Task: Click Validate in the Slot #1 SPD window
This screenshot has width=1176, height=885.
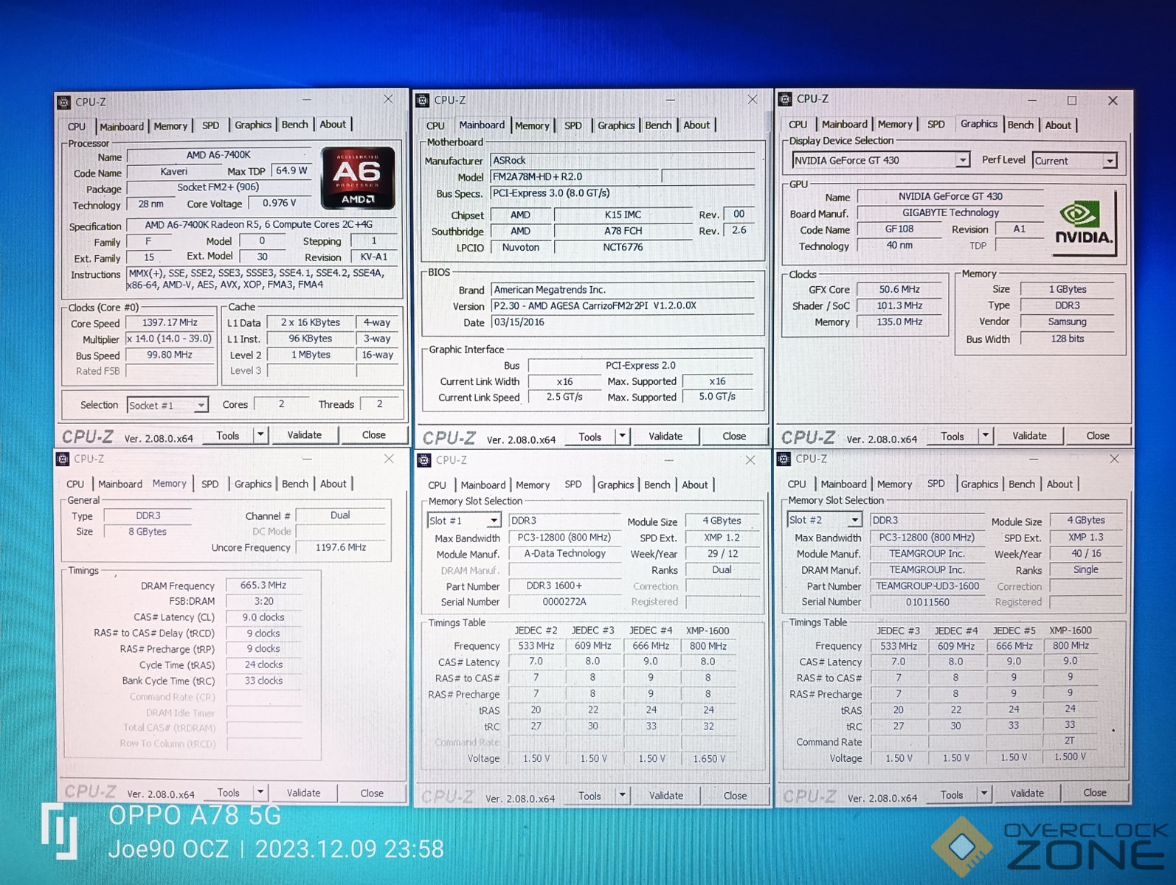Action: (x=666, y=795)
